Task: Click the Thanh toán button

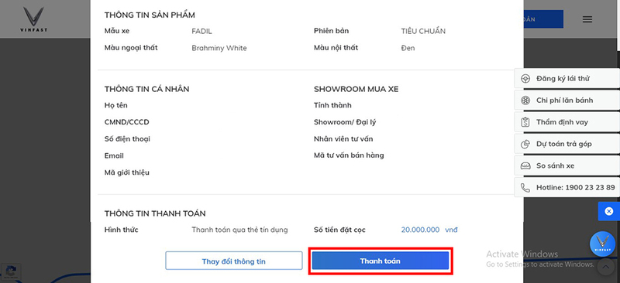Action: [x=380, y=261]
